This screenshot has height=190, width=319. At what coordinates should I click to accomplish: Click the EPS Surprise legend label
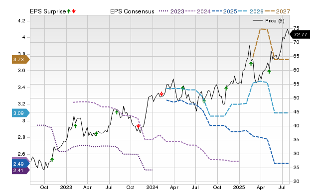(x=48, y=11)
